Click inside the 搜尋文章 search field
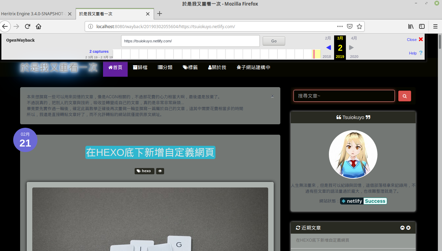 [343, 96]
